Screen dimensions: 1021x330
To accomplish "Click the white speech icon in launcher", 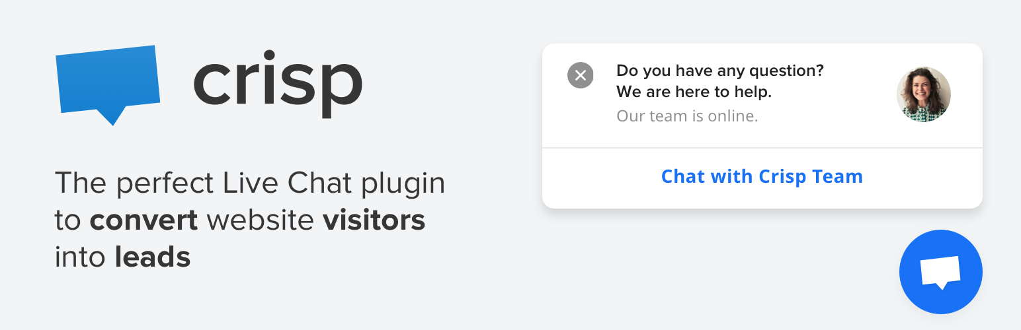I will coord(940,271).
